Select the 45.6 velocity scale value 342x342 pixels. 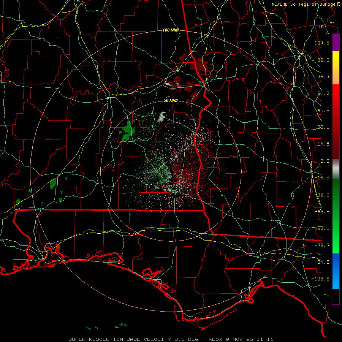coord(323,110)
